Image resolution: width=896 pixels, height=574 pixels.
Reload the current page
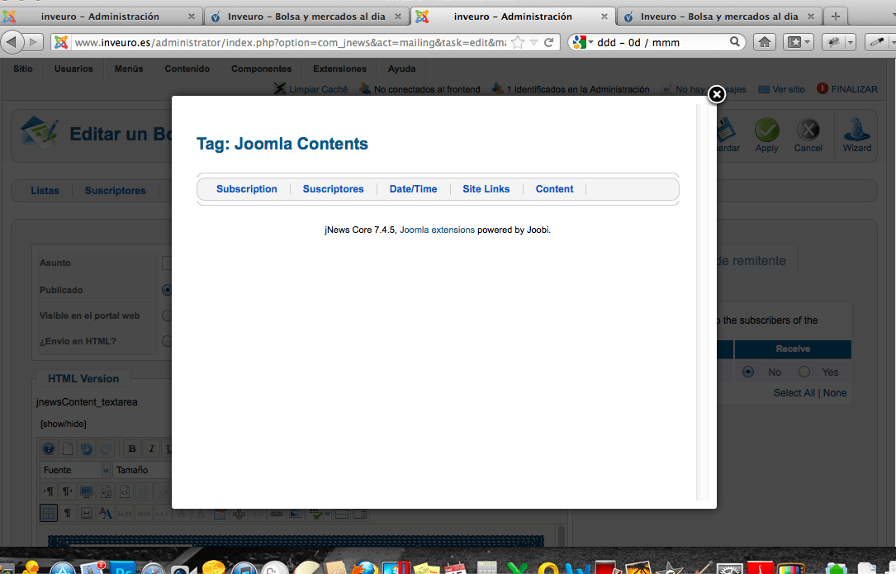pos(548,42)
